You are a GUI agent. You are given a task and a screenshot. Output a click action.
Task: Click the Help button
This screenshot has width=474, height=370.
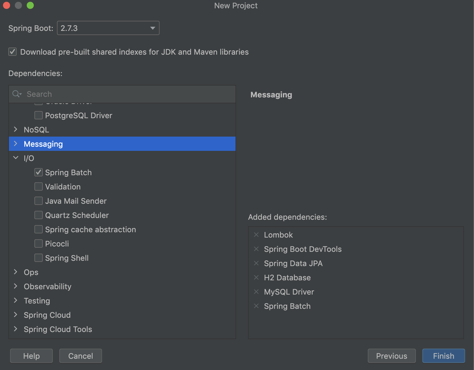point(31,356)
